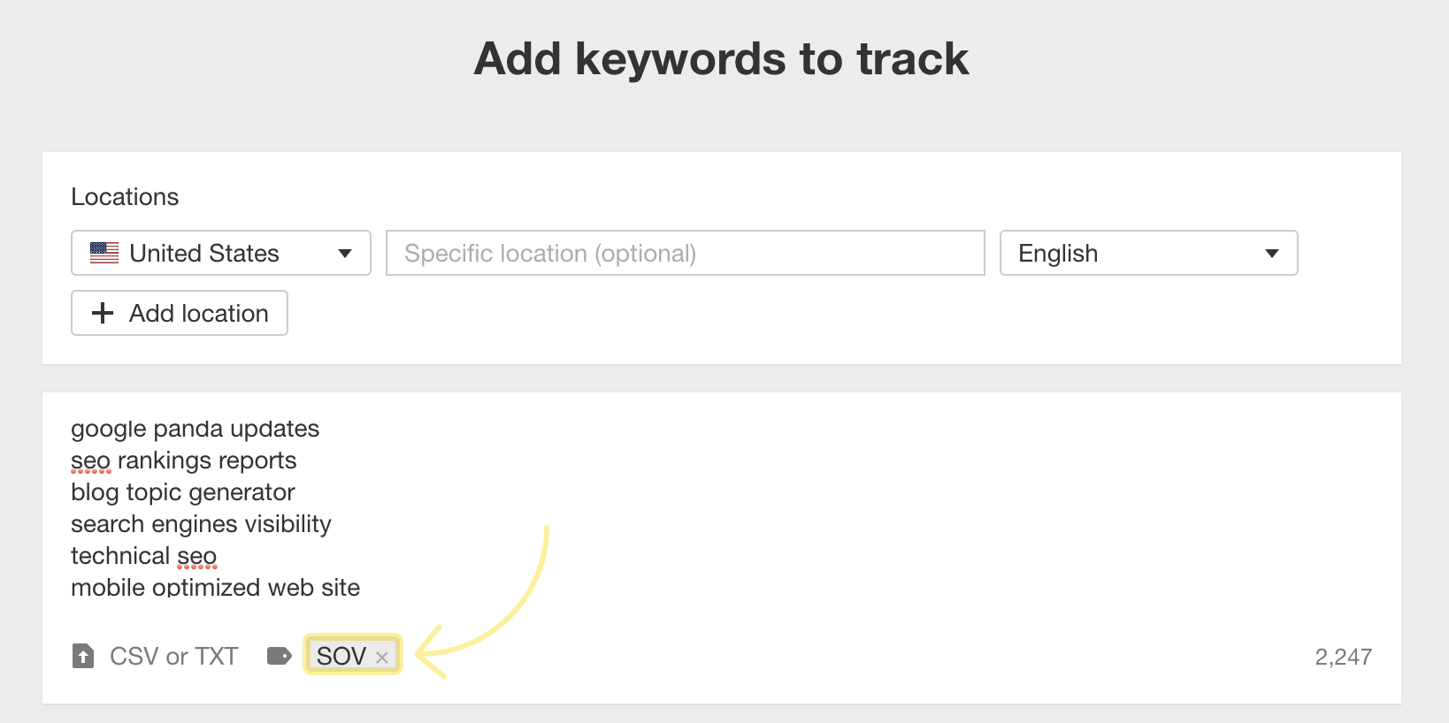Click the file upload icon
This screenshot has width=1449, height=723.
(x=83, y=656)
